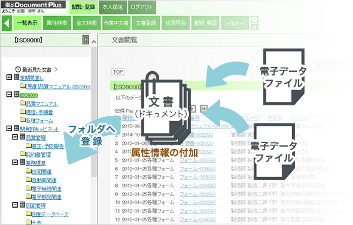
Task: Select 一覧表示 in the toolbar
Action: [x=28, y=23]
